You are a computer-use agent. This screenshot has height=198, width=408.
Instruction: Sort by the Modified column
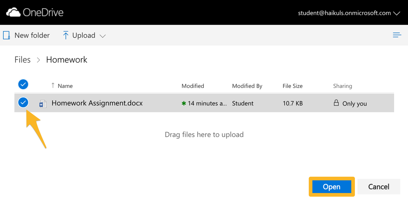[193, 86]
